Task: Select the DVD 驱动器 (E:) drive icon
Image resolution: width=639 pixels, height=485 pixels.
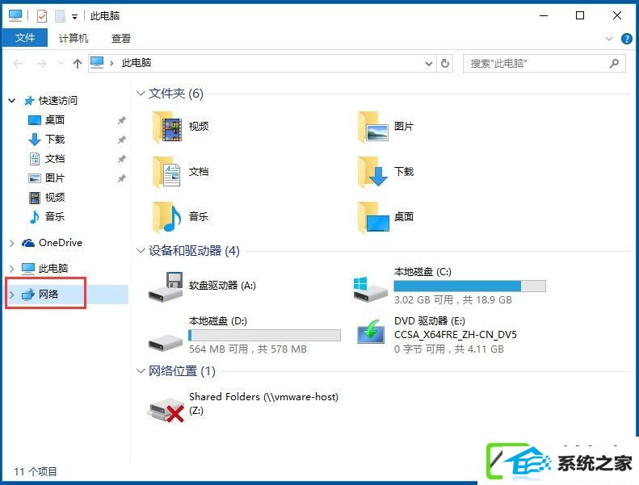Action: click(371, 333)
